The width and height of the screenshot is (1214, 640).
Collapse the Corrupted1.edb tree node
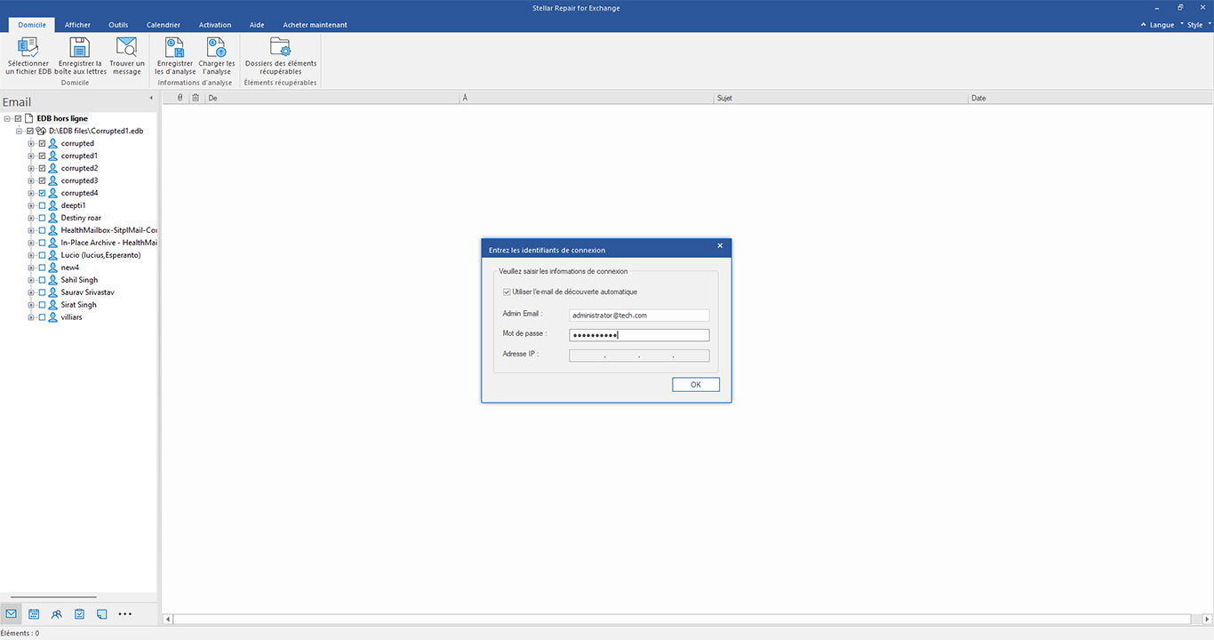click(x=19, y=131)
